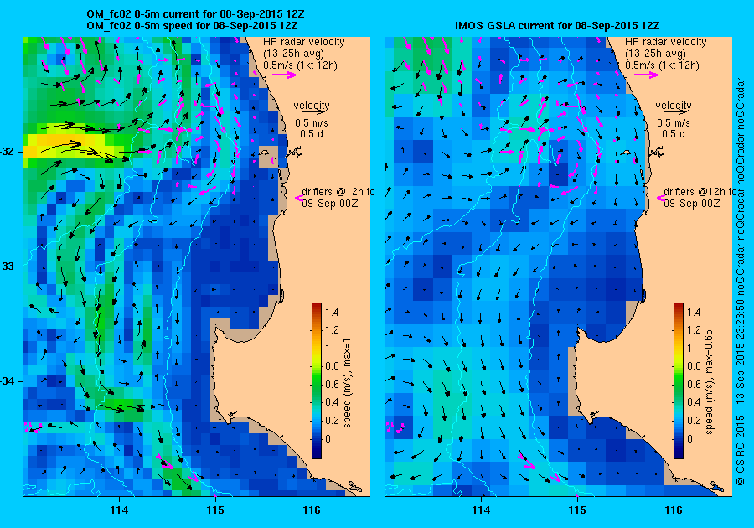
Task: Click the left panel speed color bar
Action: (x=317, y=380)
